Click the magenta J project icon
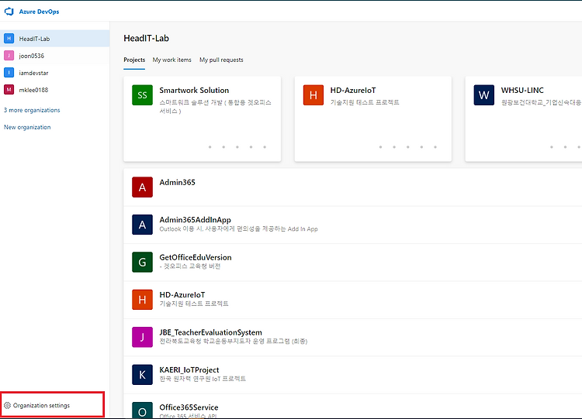The height and width of the screenshot is (419, 582). pos(142,337)
